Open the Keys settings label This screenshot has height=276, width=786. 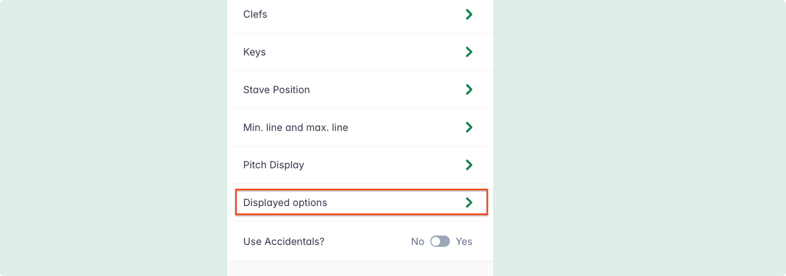254,52
